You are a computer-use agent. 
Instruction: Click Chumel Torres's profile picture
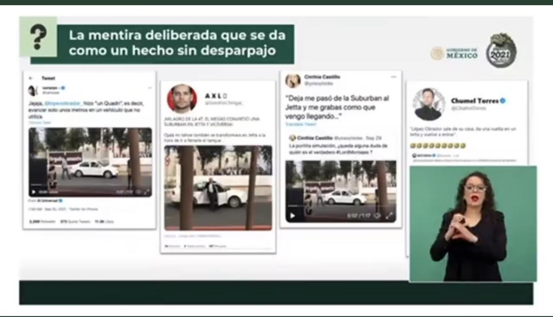point(428,104)
